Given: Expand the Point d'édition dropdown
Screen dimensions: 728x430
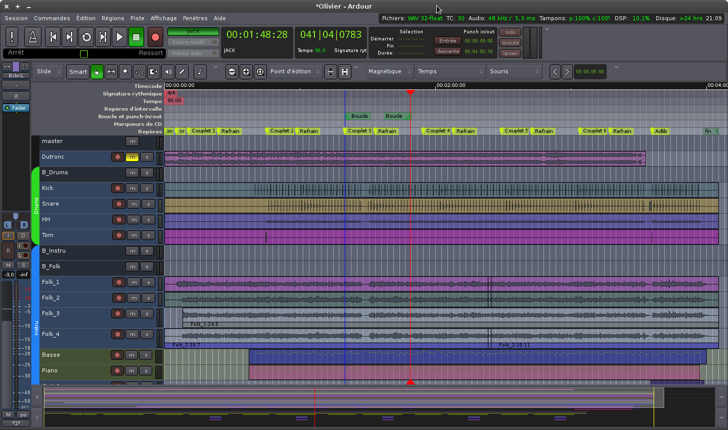Looking at the screenshot, I should (x=295, y=72).
